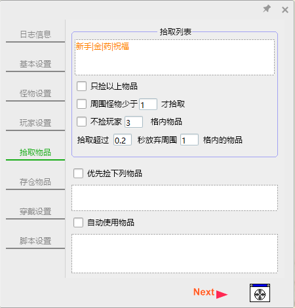Click the pin window icon

click(267, 9)
